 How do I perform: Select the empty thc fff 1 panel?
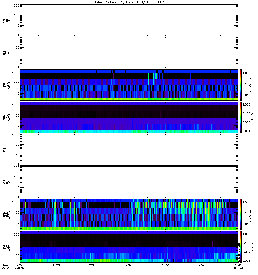[129, 150]
